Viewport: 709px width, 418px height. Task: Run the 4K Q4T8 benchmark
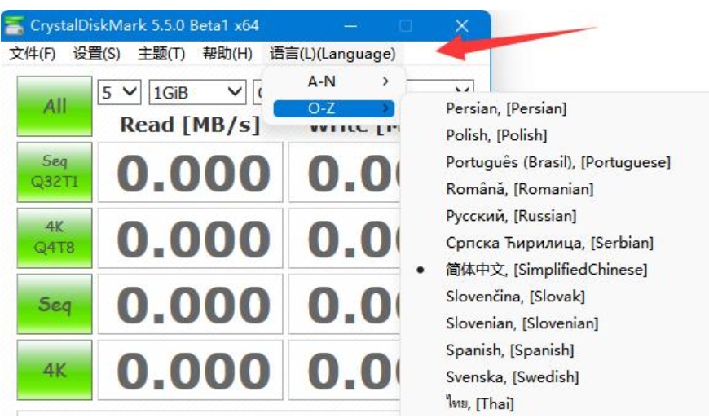tap(55, 238)
